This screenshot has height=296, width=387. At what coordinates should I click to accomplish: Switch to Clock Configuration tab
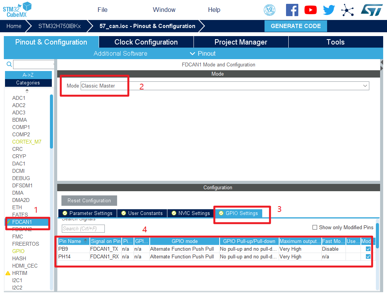pyautogui.click(x=146, y=42)
